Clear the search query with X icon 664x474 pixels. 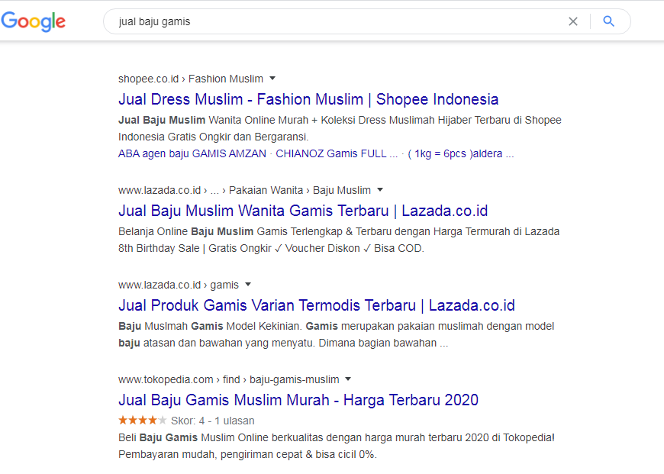click(573, 21)
